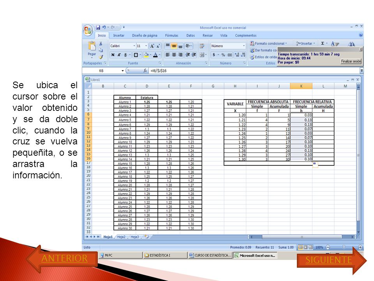
Task: Open the font size 11 dropdown
Action: [146, 46]
